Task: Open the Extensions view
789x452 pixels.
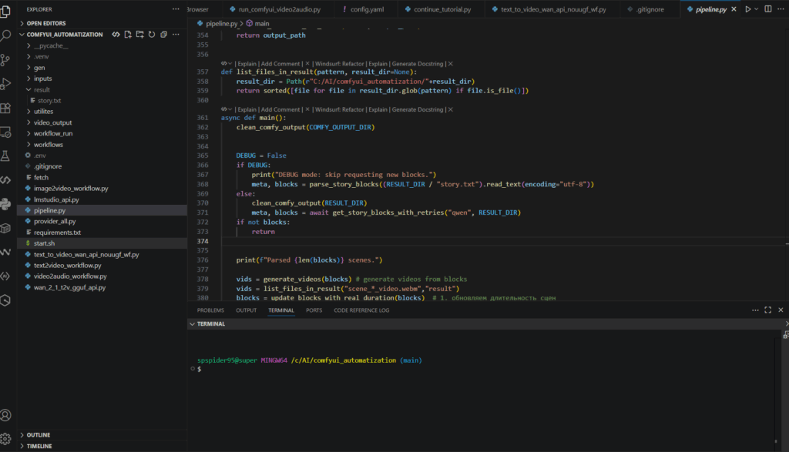Action: tap(6, 107)
